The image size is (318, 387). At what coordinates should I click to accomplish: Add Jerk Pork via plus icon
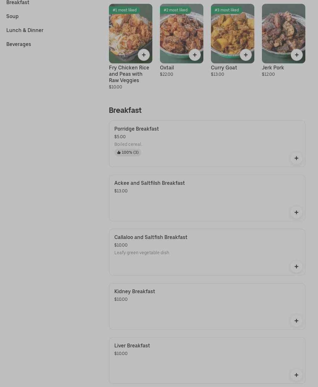point(297,55)
